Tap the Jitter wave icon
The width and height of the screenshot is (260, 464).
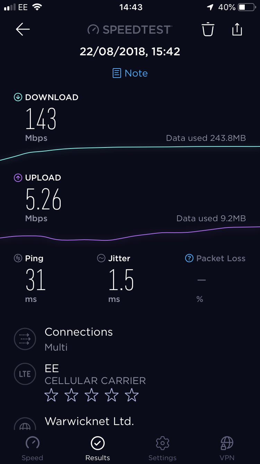tap(101, 258)
